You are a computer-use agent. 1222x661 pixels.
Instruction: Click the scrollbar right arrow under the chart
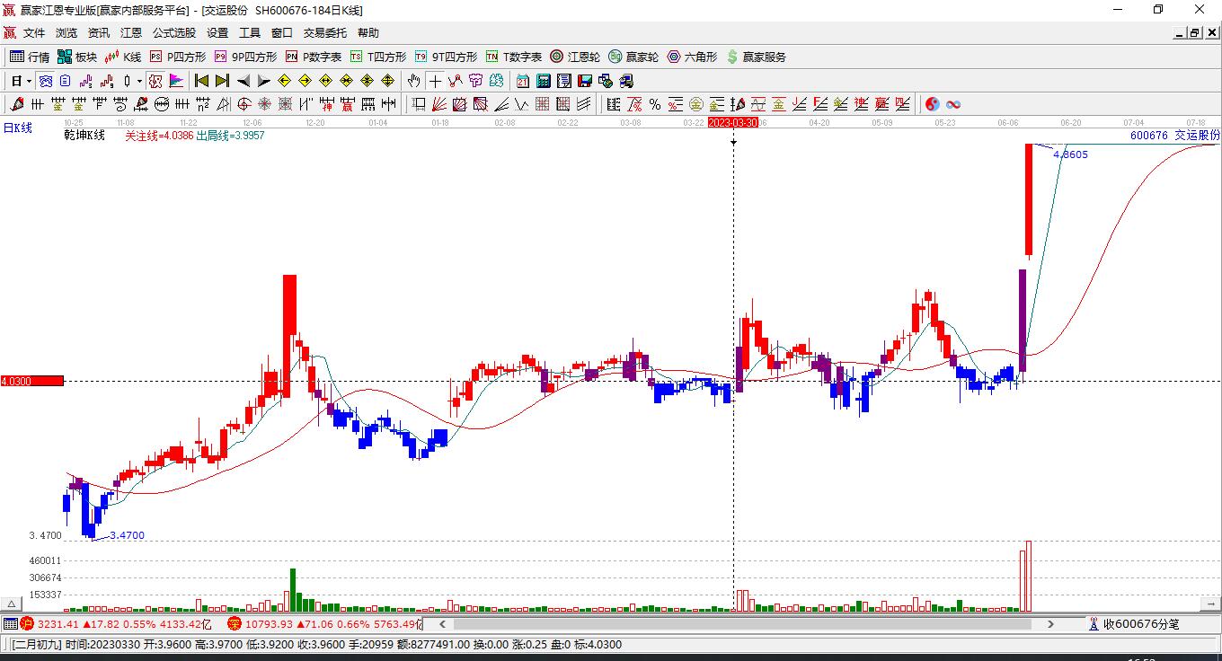1050,624
